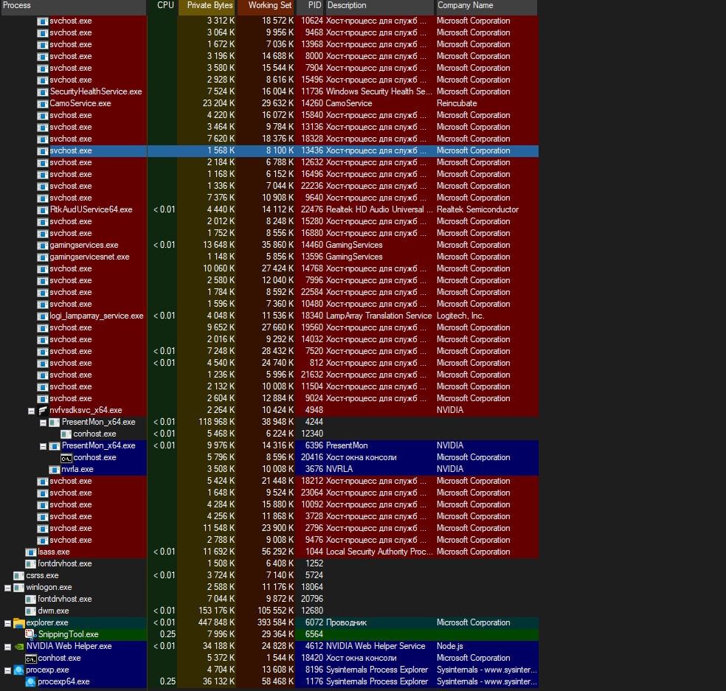726x691 pixels.
Task: Sort by the PID column header
Action: tap(310, 6)
